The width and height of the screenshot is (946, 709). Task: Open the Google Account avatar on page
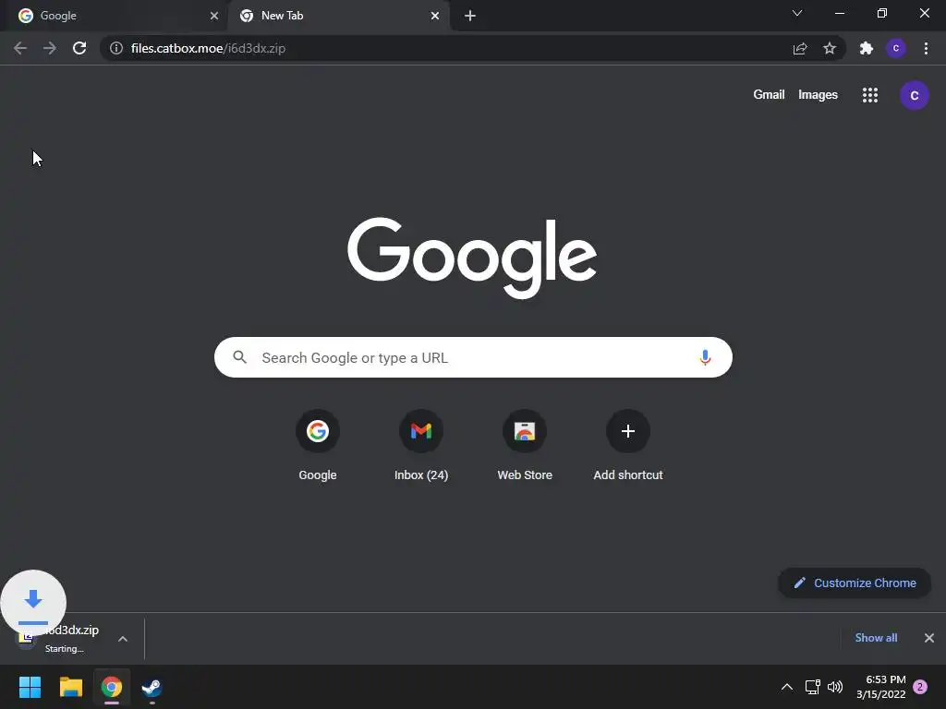click(x=914, y=95)
